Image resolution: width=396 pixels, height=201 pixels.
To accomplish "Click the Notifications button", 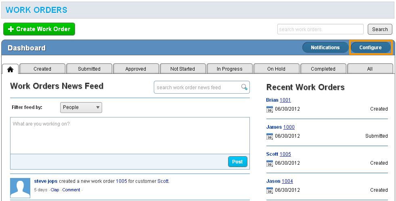I will [x=325, y=48].
